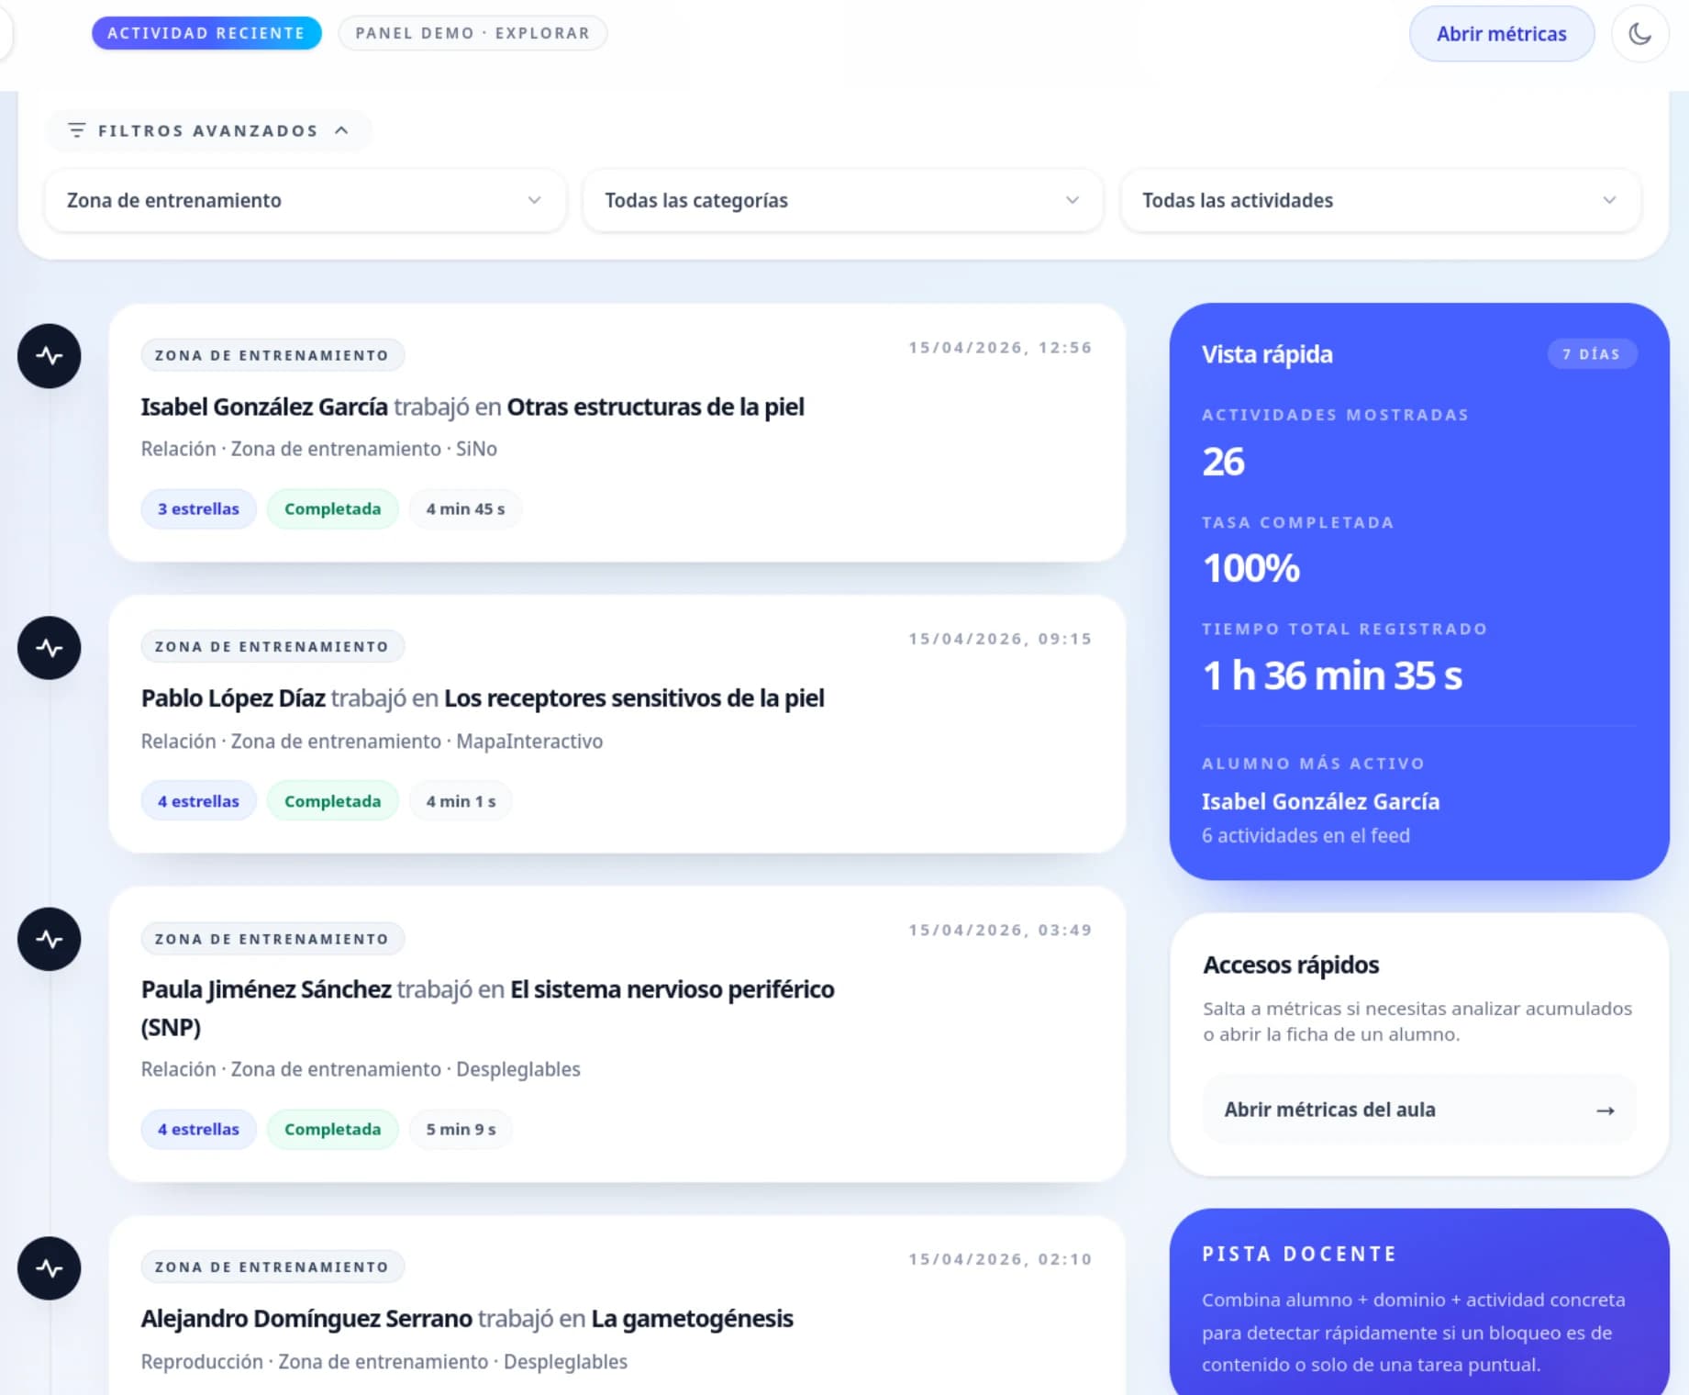
Task: Click Completada status chip on Pablo's card
Action: pos(332,801)
